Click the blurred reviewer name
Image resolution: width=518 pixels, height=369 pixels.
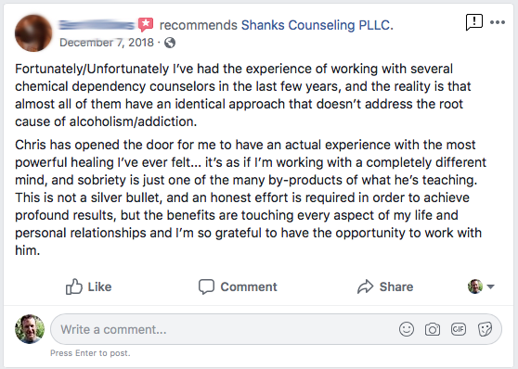point(97,25)
